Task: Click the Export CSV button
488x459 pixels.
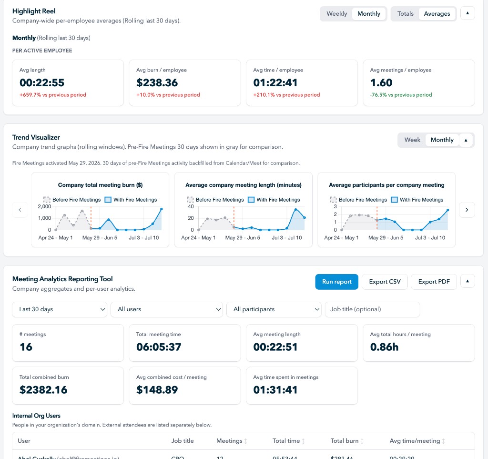Action: click(385, 282)
